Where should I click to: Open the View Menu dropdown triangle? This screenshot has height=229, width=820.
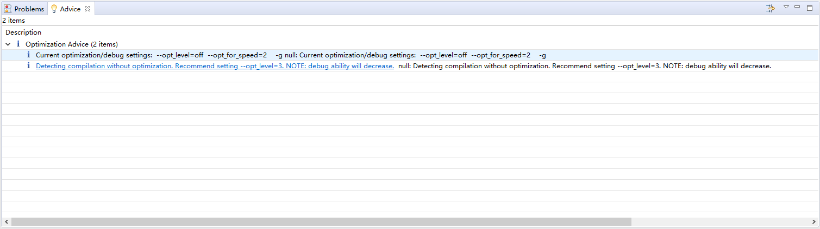click(786, 7)
